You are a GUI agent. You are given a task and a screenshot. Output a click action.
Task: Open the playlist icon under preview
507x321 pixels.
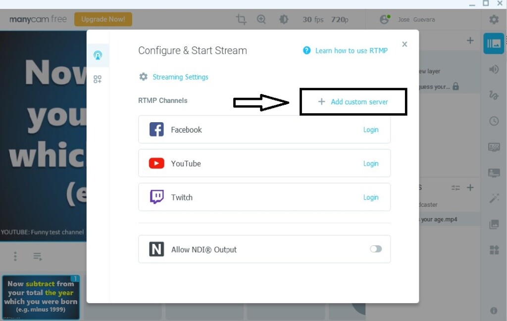(38, 257)
